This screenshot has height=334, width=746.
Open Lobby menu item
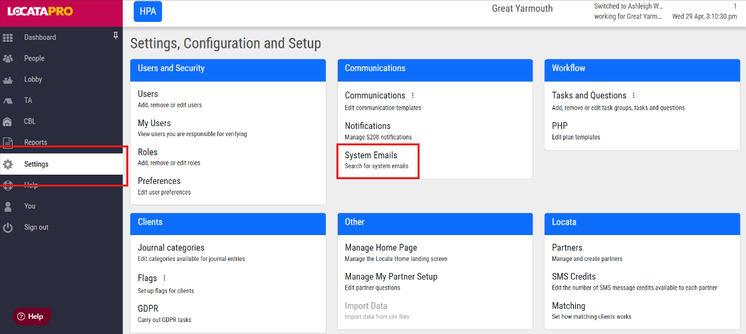point(33,80)
